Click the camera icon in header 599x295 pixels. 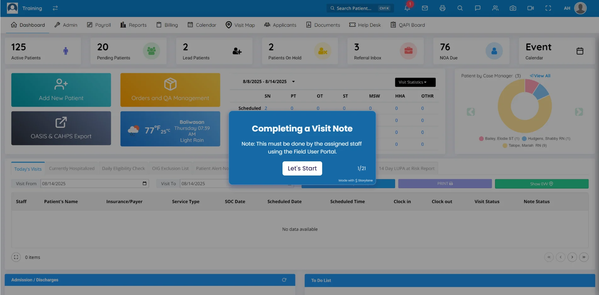tap(513, 8)
